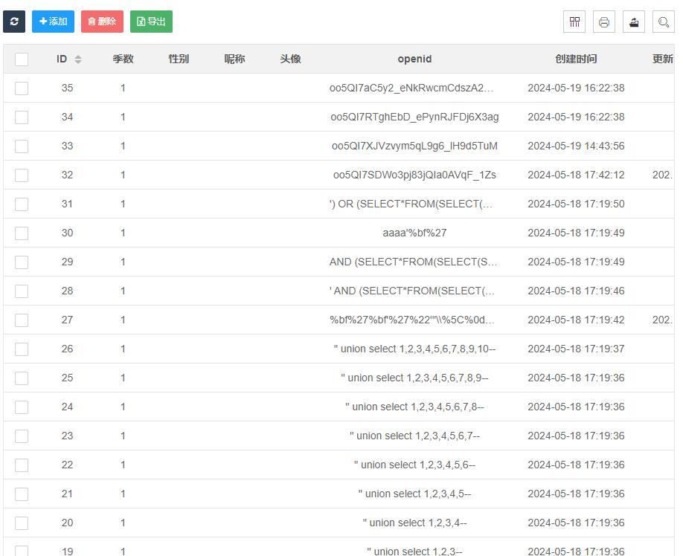The image size is (683, 556).
Task: Toggle the select-all header checkbox
Action: [x=22, y=59]
